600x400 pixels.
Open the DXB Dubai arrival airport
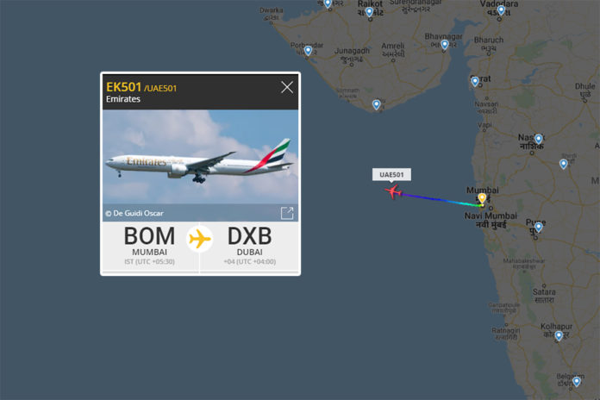coord(249,245)
